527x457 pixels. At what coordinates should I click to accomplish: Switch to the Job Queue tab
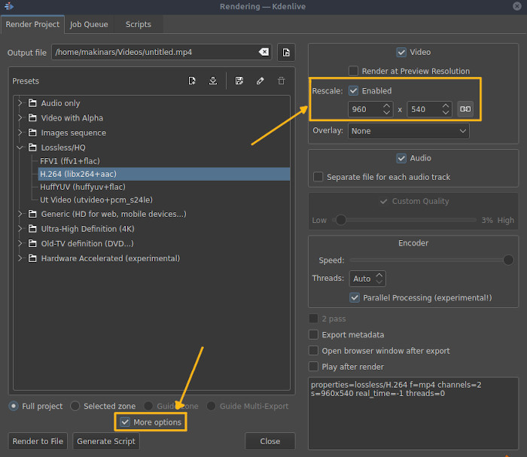[x=89, y=24]
